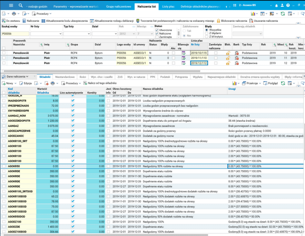
Task: Click the green refresh icon in top toolbar
Action: click(283, 14)
